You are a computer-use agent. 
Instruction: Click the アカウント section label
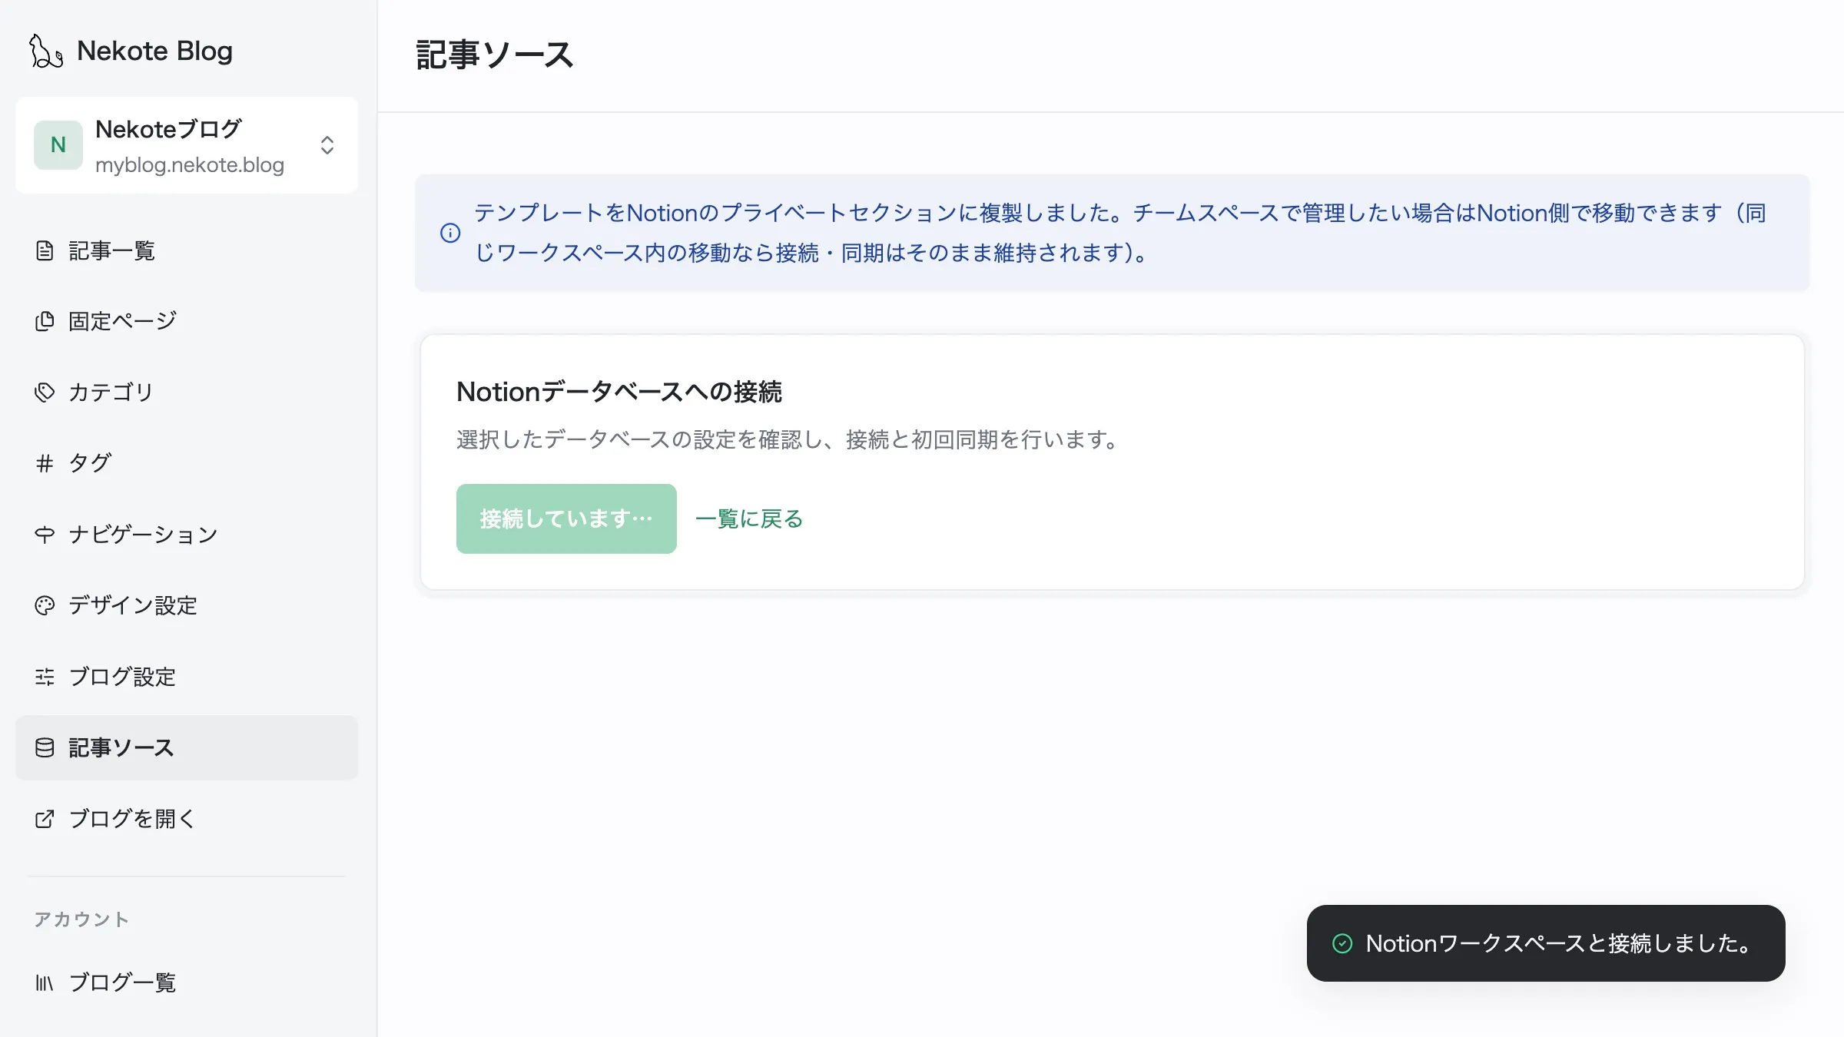[x=81, y=919]
